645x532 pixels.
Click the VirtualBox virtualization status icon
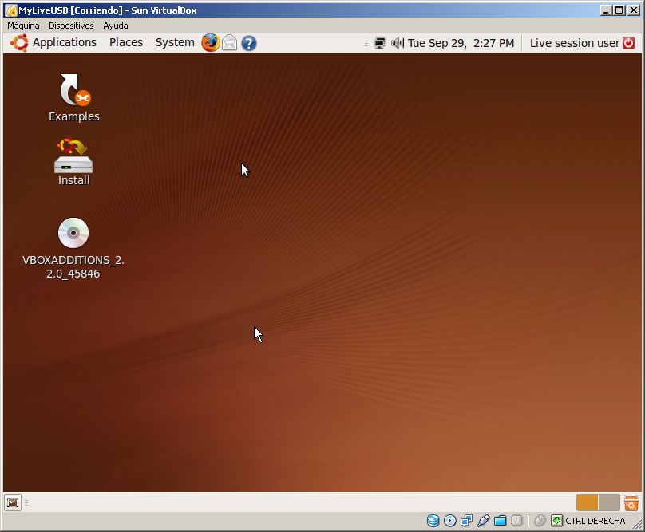tap(517, 521)
